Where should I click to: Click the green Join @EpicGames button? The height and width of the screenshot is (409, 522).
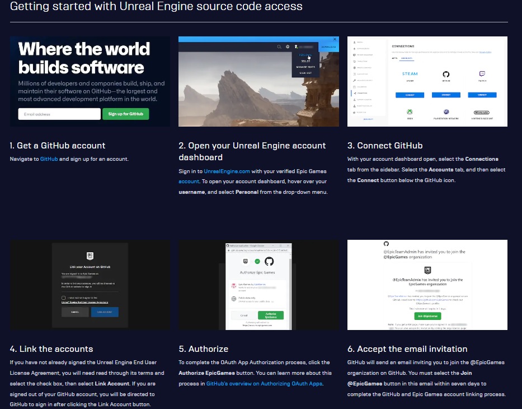pyautogui.click(x=428, y=316)
